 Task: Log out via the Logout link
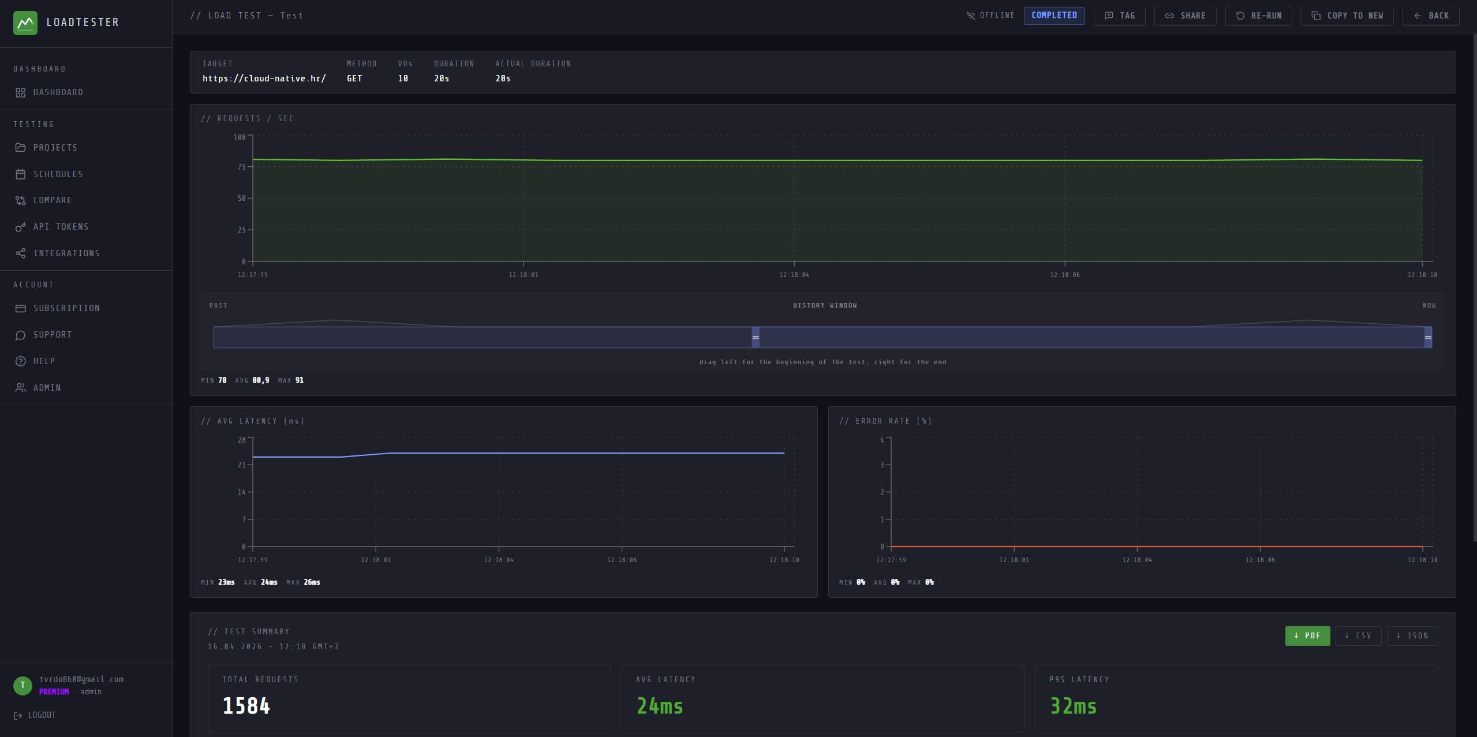point(35,715)
